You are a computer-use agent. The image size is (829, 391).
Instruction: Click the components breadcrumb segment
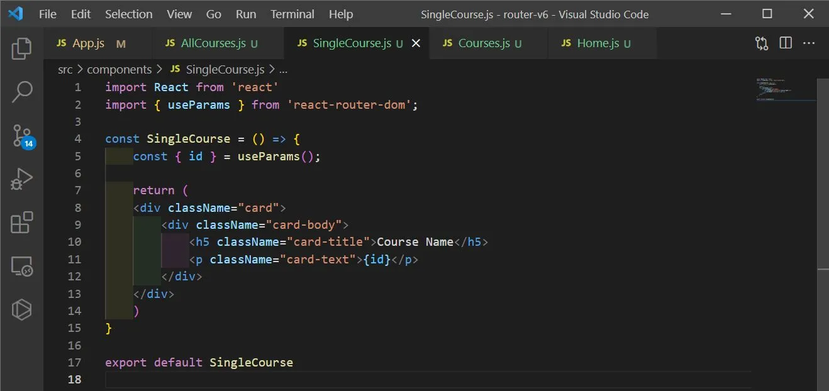(120, 69)
